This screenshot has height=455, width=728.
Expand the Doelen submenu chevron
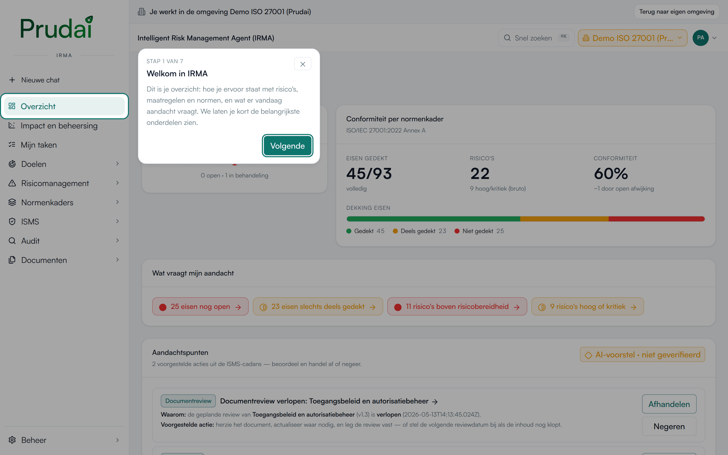coord(118,164)
